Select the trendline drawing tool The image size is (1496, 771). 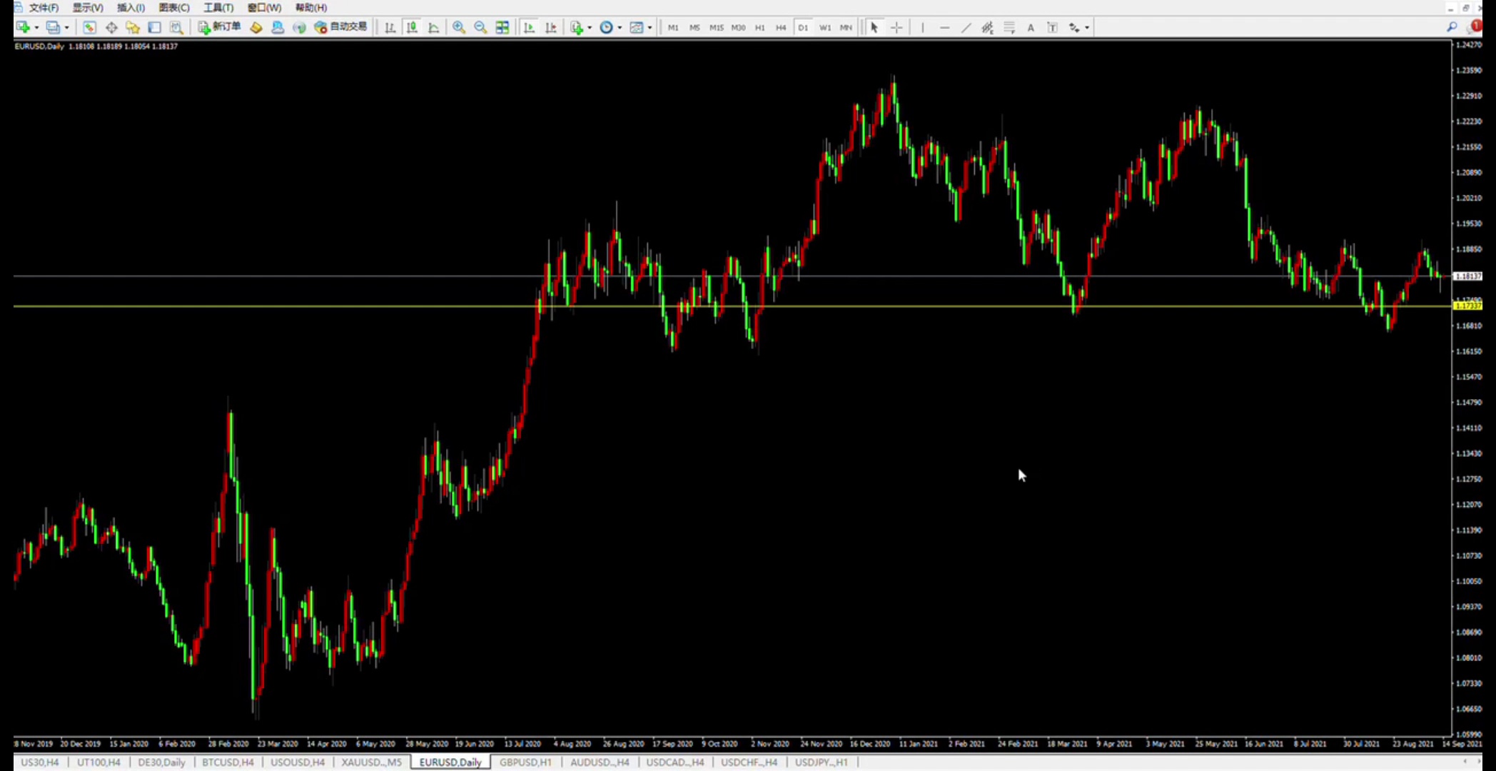point(966,27)
